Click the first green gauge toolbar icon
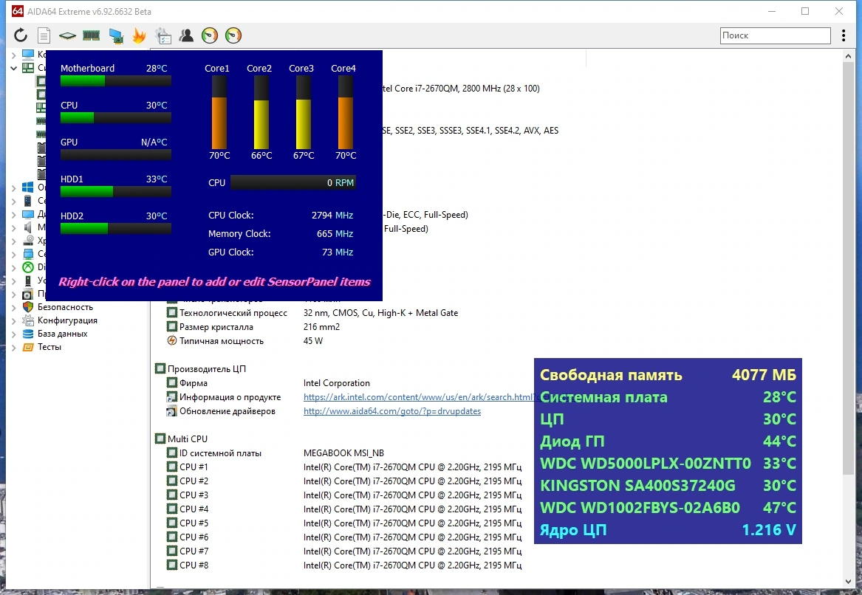The image size is (862, 595). pyautogui.click(x=210, y=35)
